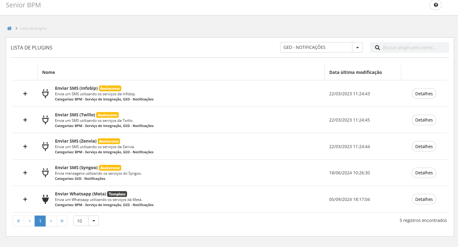Open the help question mark icon
This screenshot has width=458, height=247.
pyautogui.click(x=436, y=5)
